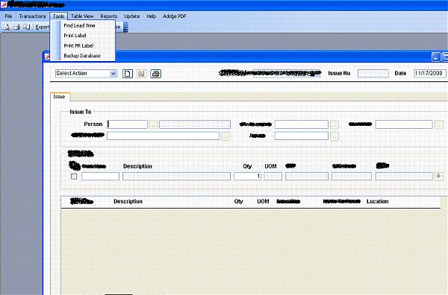Expand the Select Action dropdown
Image resolution: width=448 pixels, height=295 pixels.
tap(113, 74)
